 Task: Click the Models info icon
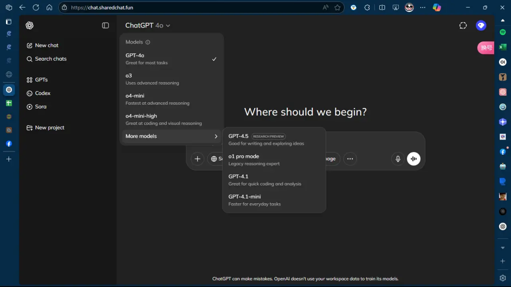click(148, 42)
